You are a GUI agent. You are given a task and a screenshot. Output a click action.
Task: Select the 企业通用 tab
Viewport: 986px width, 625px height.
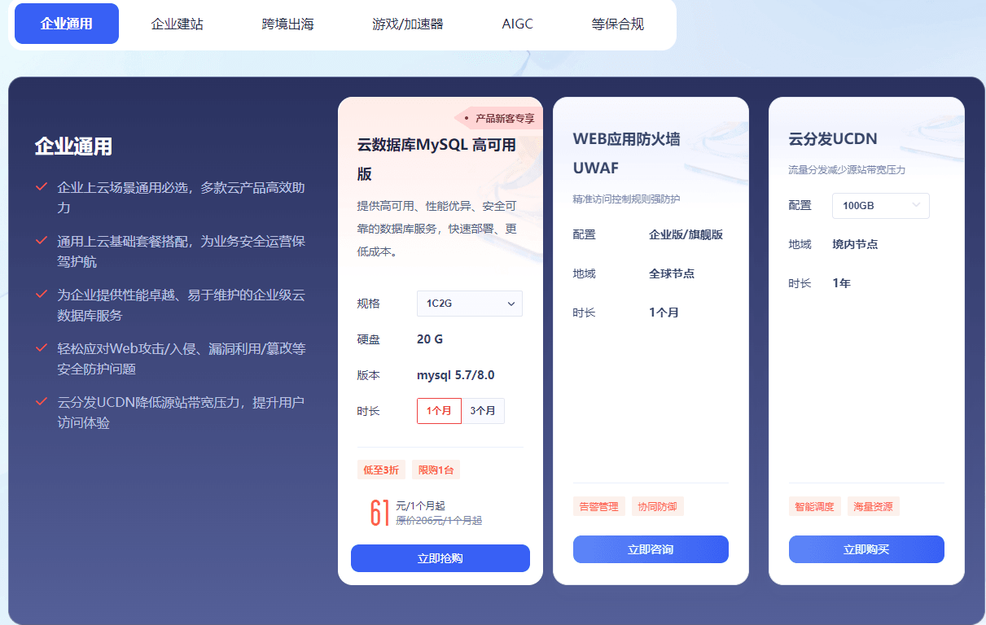(67, 24)
